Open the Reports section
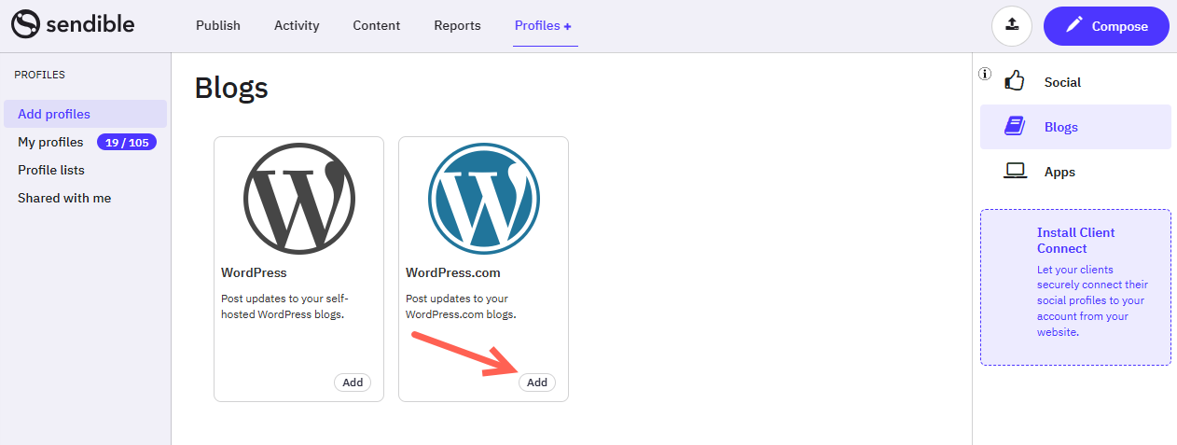The width and height of the screenshot is (1177, 445). (x=457, y=26)
